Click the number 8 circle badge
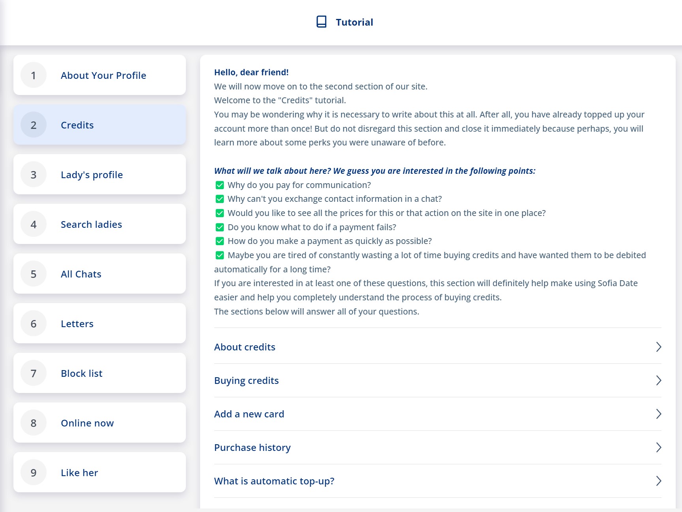 34,423
